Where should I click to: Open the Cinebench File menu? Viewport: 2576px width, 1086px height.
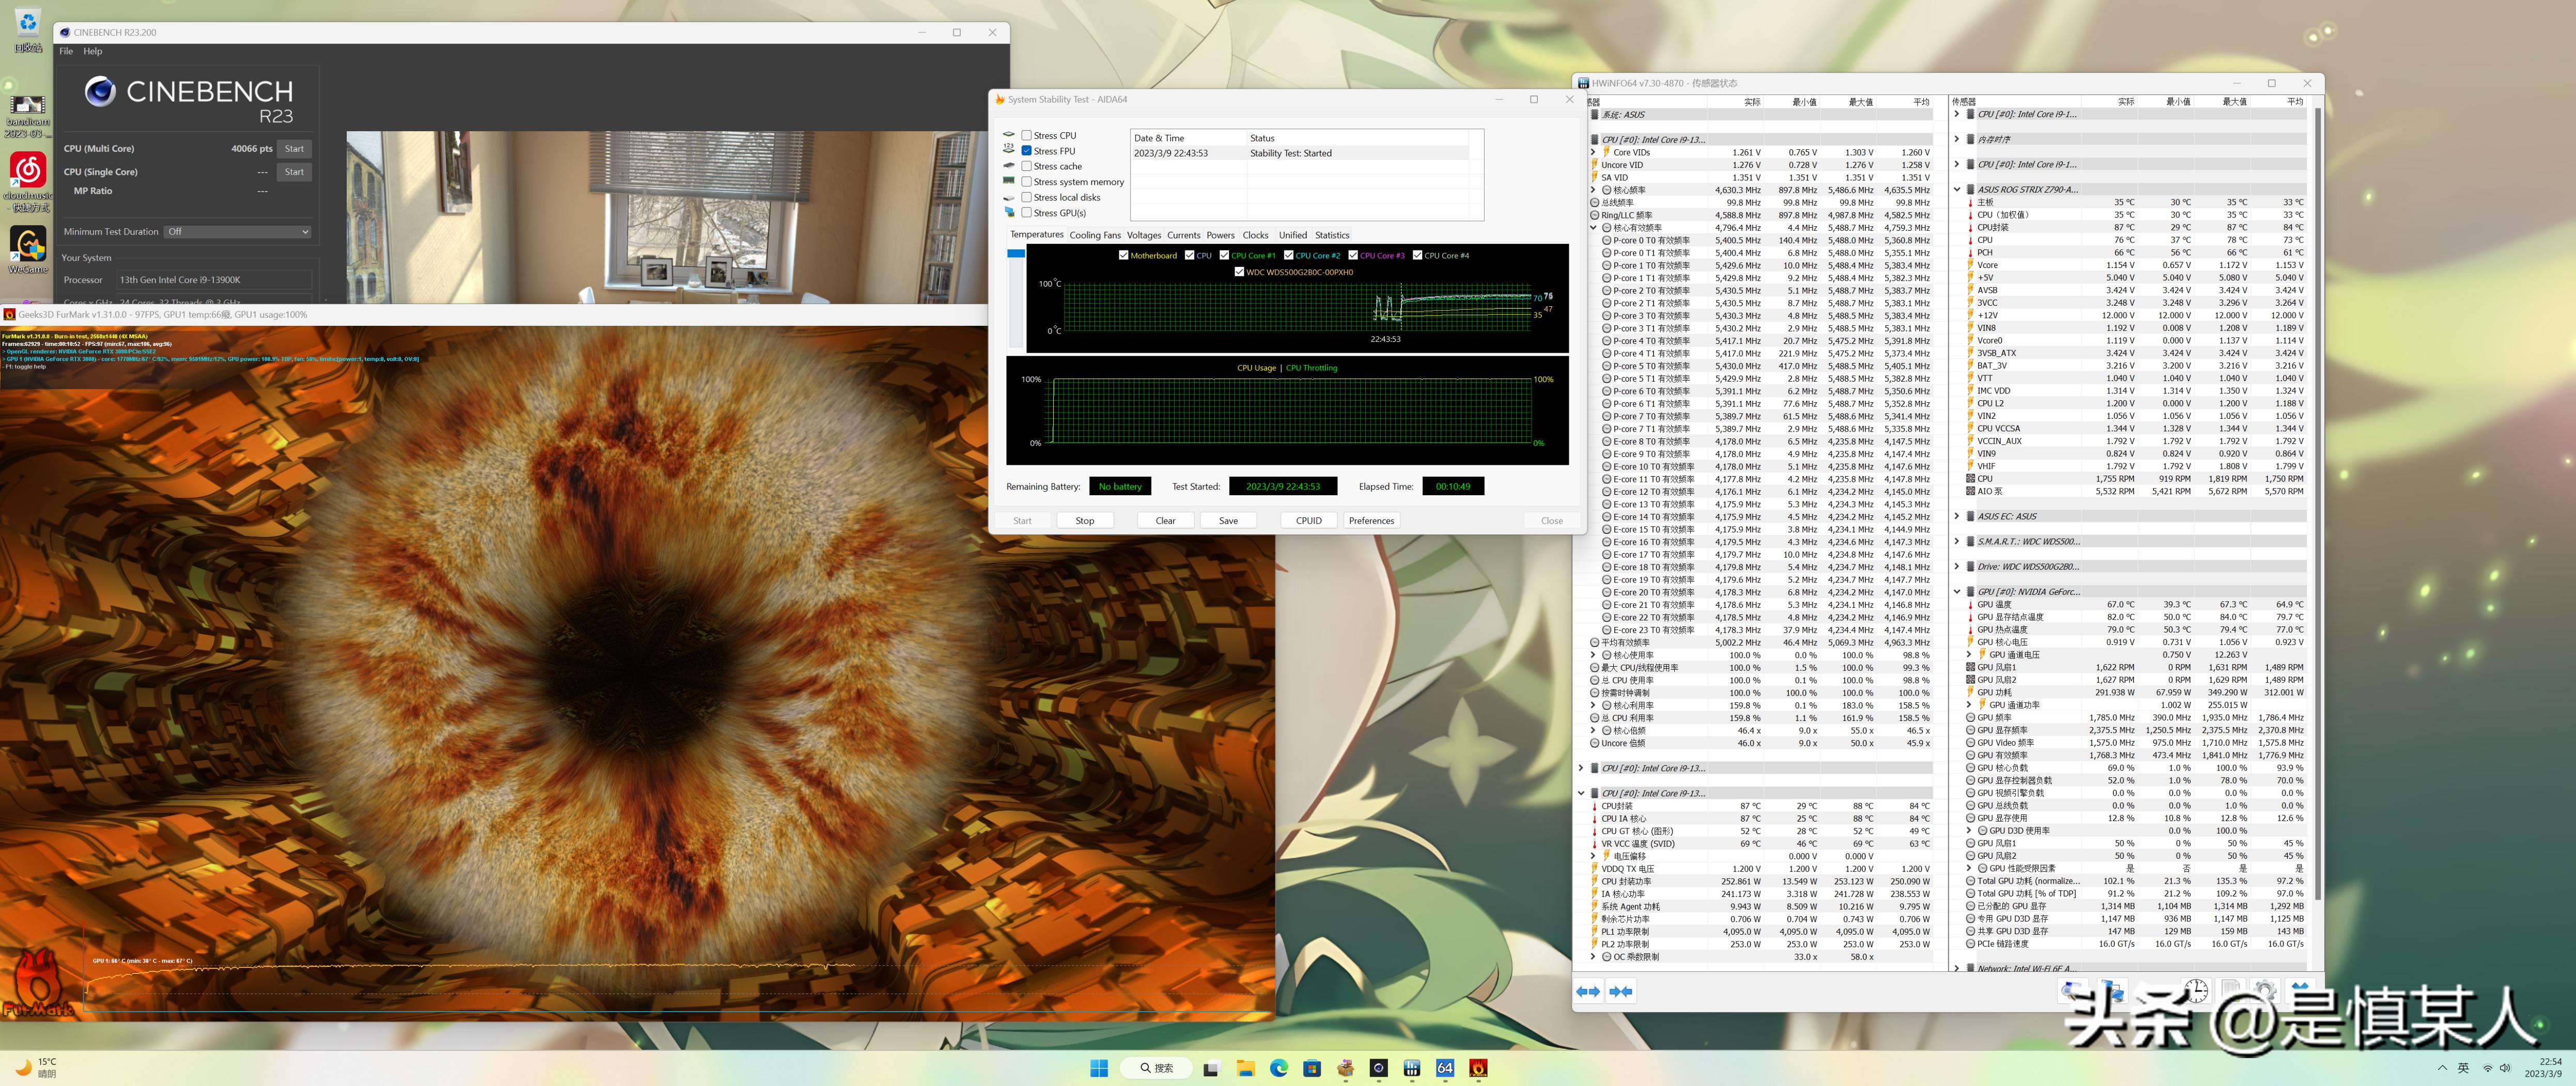66,51
